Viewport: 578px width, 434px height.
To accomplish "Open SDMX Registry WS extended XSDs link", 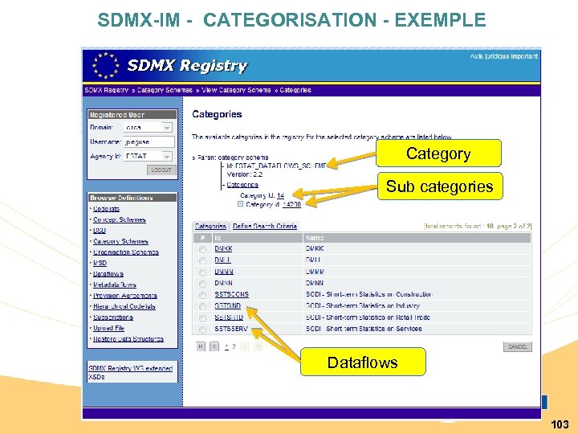I will 131,372.
